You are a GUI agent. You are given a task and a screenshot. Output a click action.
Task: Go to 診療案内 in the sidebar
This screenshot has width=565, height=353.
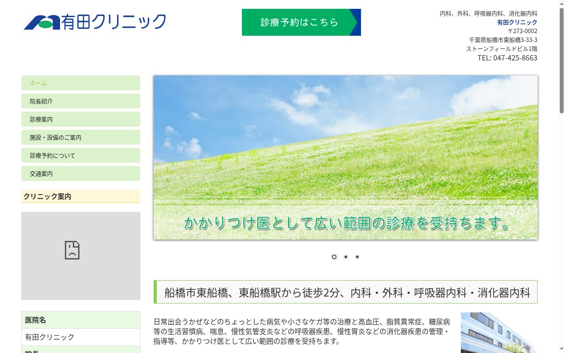[81, 119]
